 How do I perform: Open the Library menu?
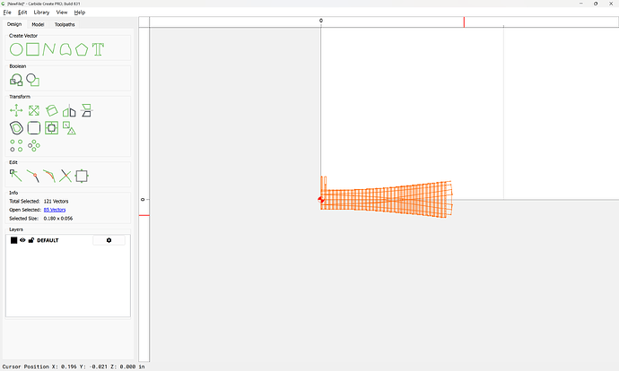pyautogui.click(x=41, y=13)
